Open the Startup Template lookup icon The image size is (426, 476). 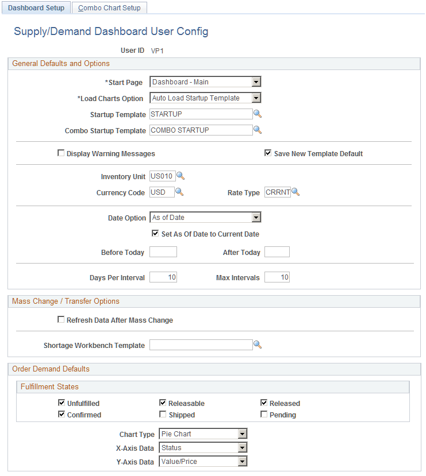(257, 114)
